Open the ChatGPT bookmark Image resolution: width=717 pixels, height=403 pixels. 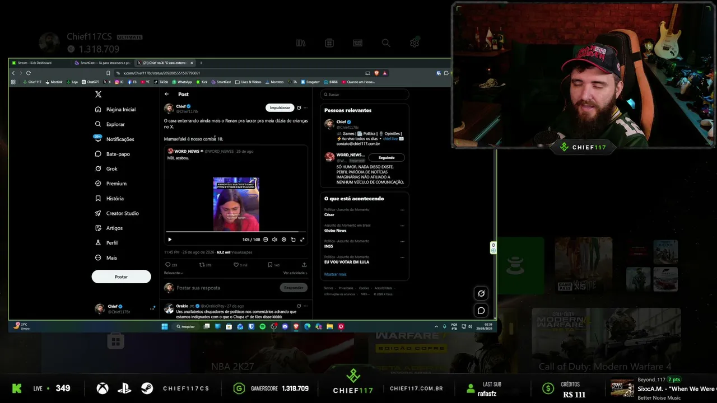(x=90, y=82)
